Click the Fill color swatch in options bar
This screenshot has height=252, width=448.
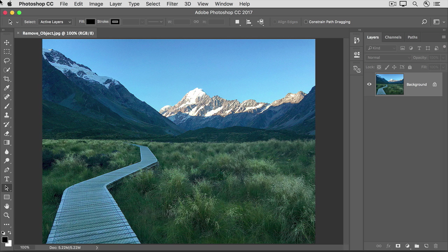(91, 22)
